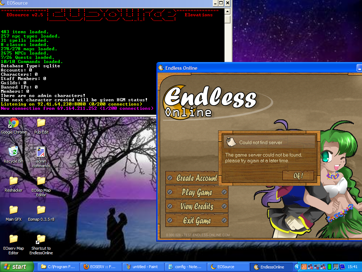
Task: Click the "Staff Members: 0" console line
Action: click(23, 79)
